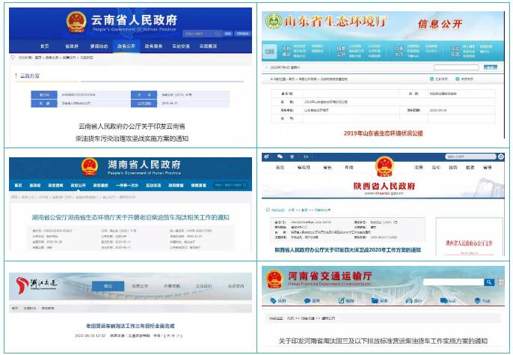Click the round search icon on Shaanxi site
The image size is (513, 355).
tap(501, 157)
